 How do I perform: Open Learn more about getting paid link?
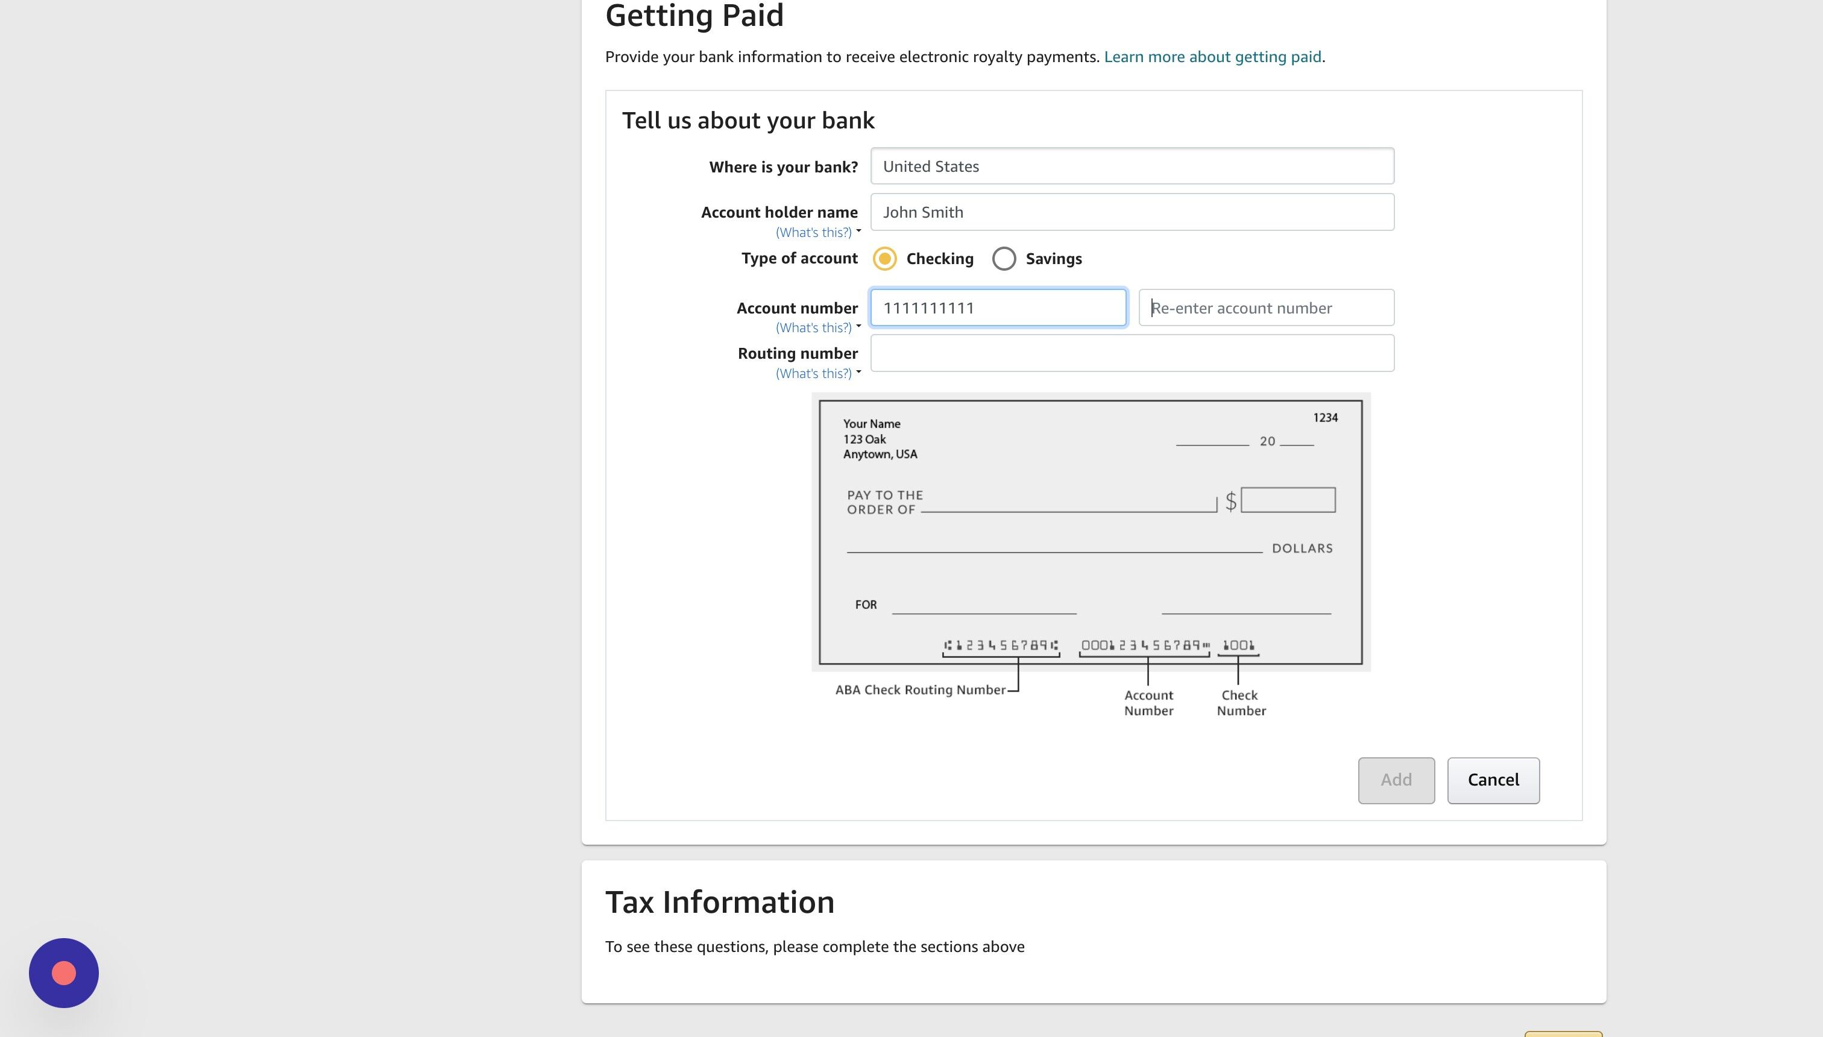coord(1212,57)
